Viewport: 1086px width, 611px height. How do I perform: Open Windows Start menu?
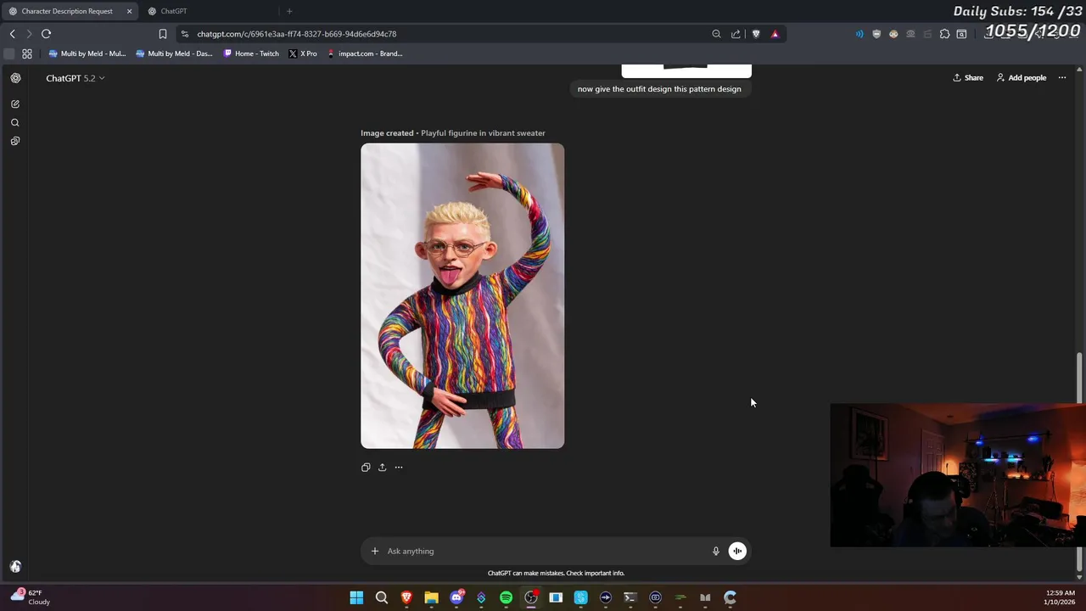coord(356,597)
